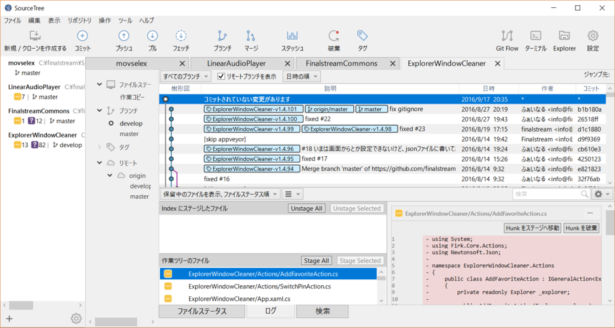This screenshot has height=328, width=615.
Task: Open the pending files display dropdown
Action: (220, 194)
